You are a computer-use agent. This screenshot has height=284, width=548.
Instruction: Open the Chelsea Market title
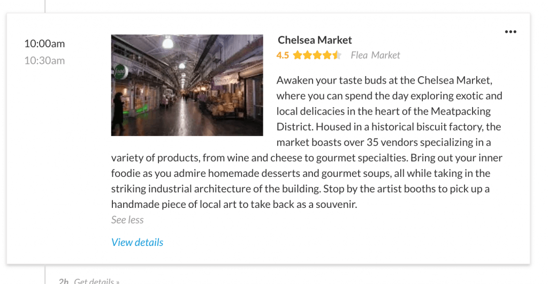click(x=315, y=40)
